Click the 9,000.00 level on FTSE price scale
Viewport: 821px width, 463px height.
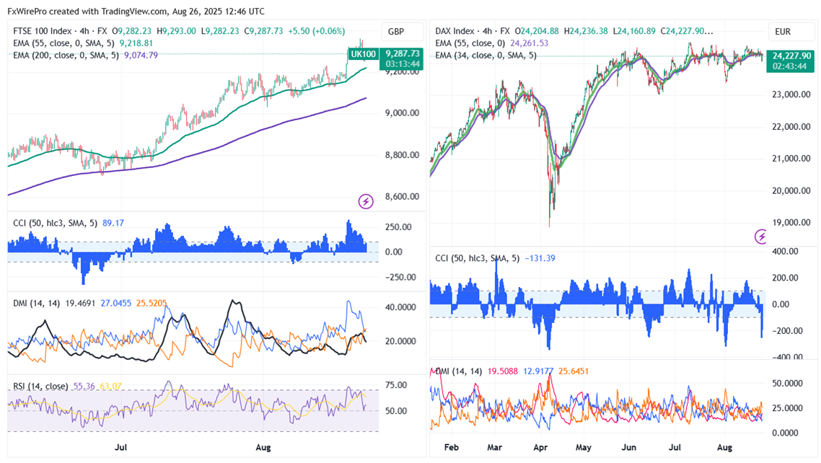tap(403, 113)
